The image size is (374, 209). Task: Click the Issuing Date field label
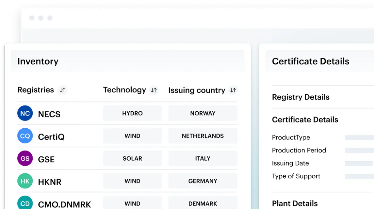(290, 163)
